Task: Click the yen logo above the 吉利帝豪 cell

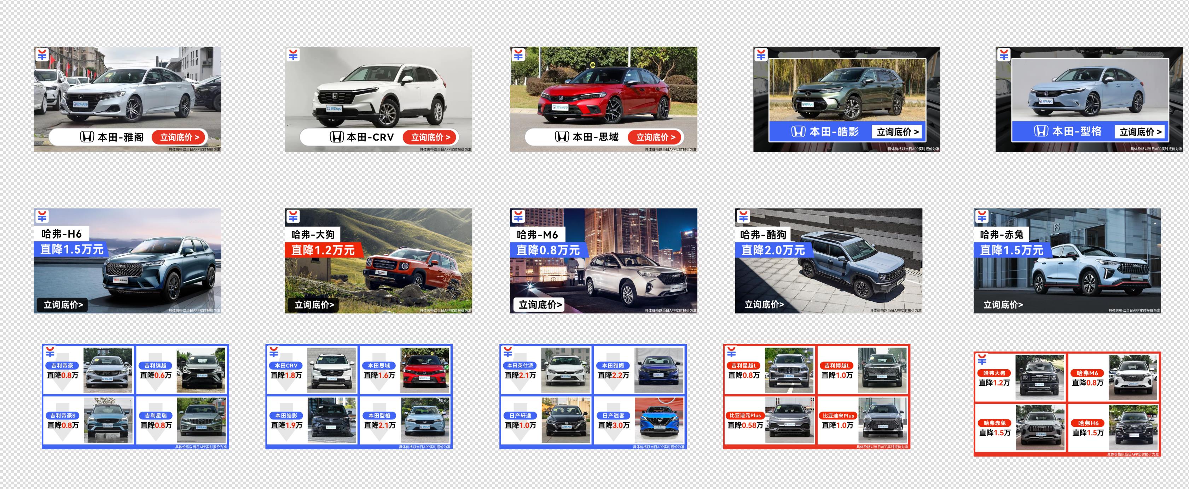Action: coord(50,352)
